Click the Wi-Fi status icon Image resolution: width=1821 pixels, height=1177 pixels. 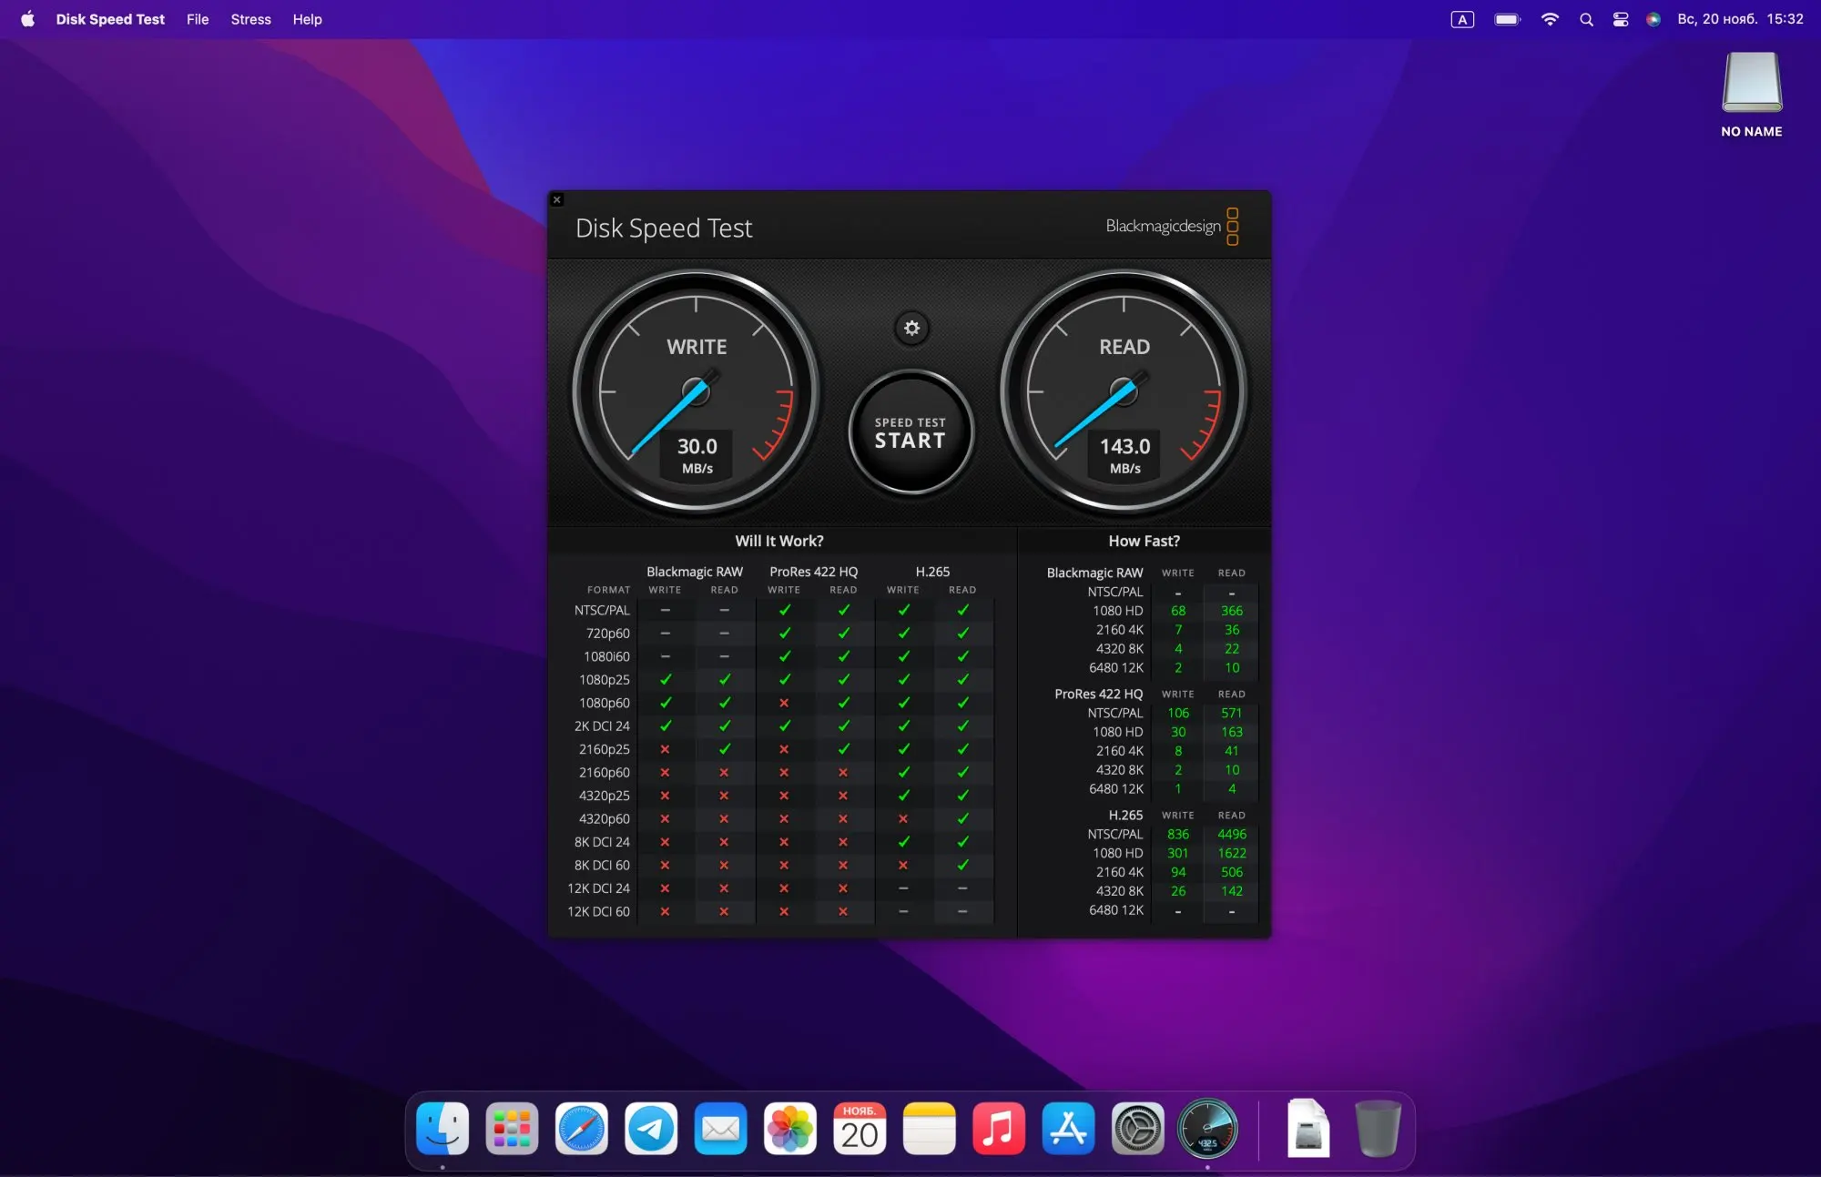point(1550,19)
